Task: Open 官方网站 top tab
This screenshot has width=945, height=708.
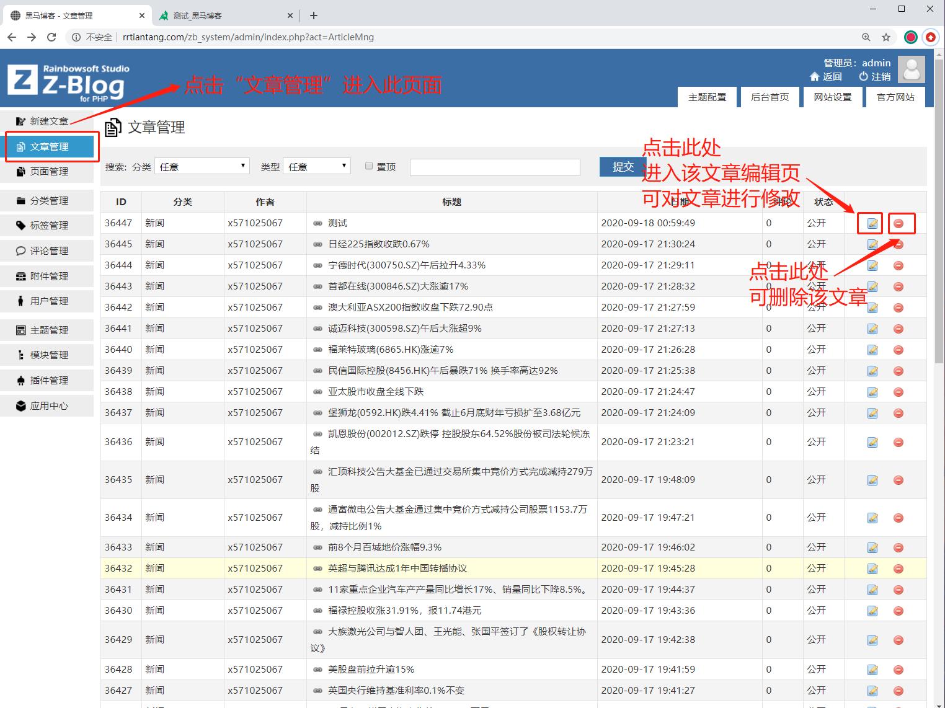Action: [895, 97]
